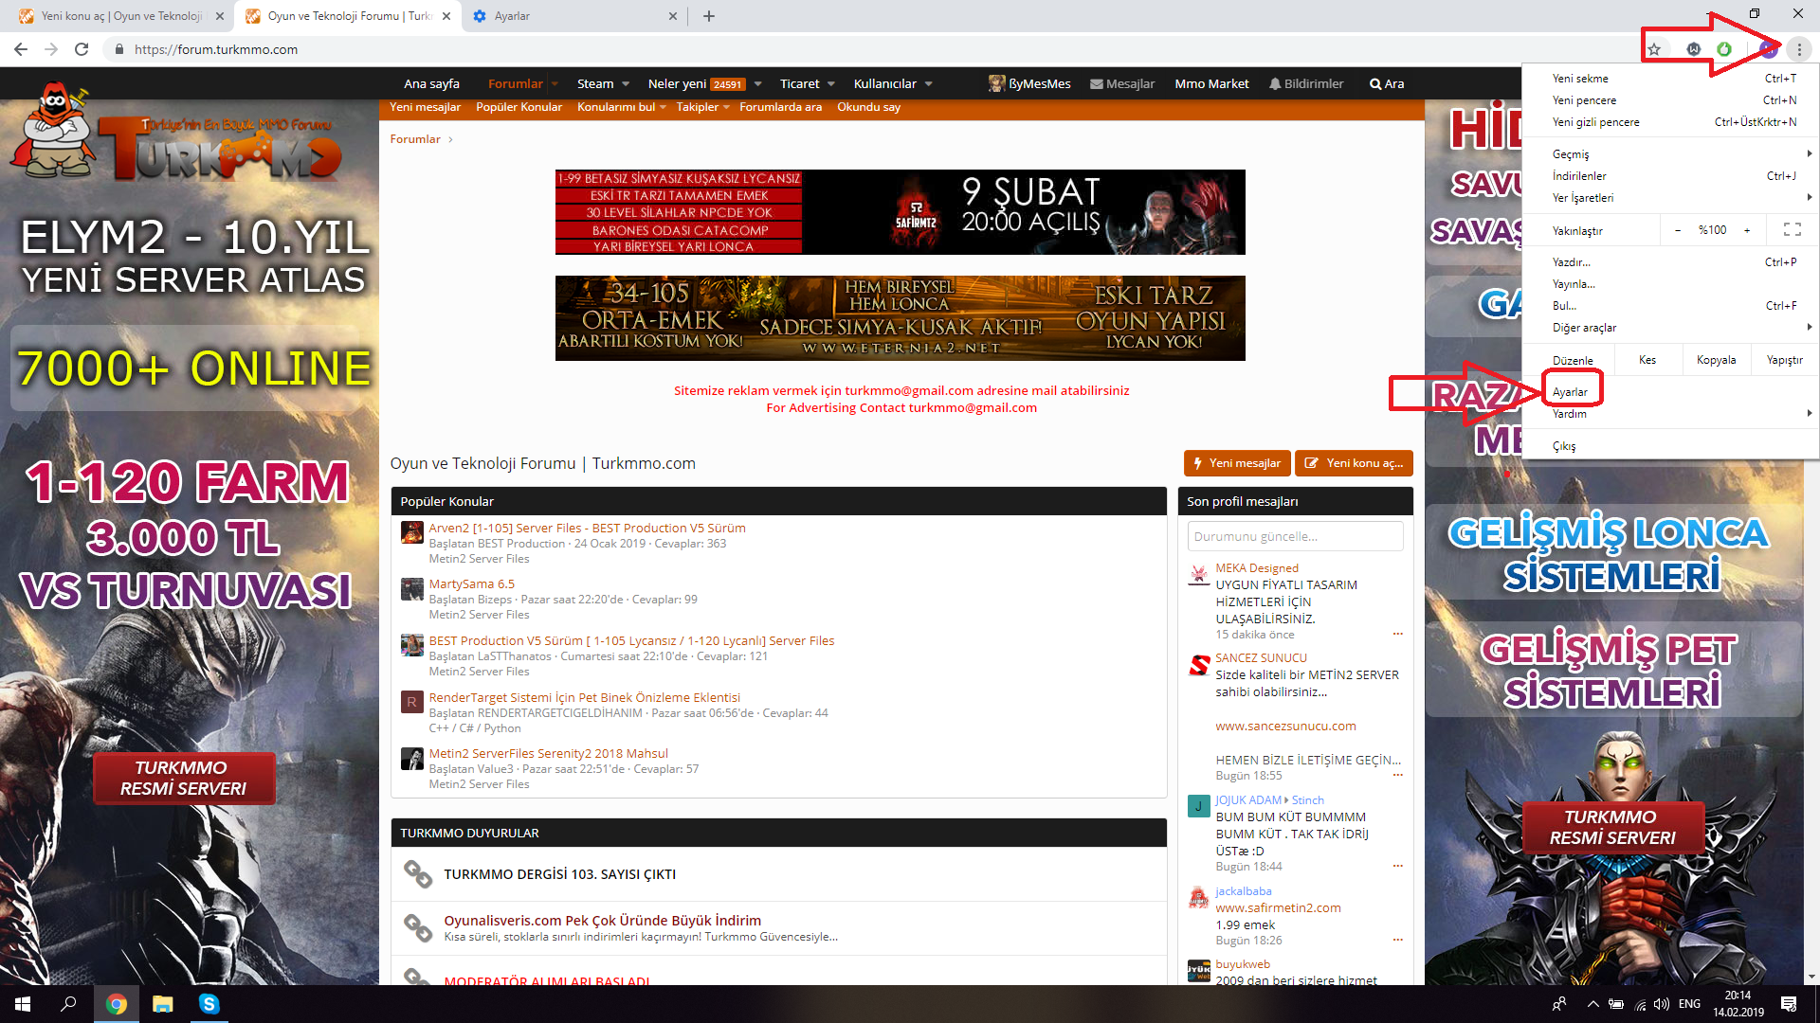Image resolution: width=1820 pixels, height=1023 pixels.
Task: Click the zoom out minus button
Action: pos(1678,230)
